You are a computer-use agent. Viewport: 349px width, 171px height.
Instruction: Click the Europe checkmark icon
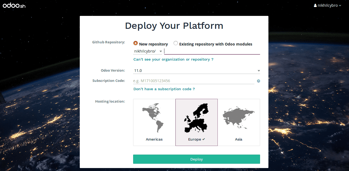[x=204, y=139]
